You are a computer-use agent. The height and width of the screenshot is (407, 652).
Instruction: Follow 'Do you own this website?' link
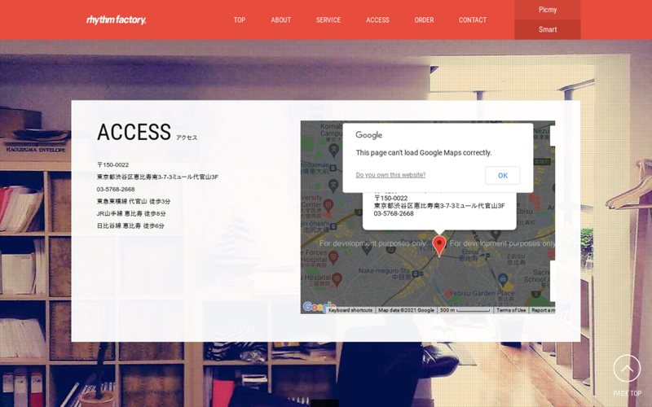pos(390,175)
